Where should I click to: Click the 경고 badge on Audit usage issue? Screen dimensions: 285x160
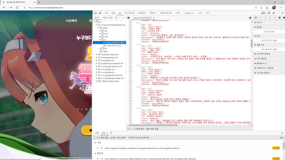point(276,148)
